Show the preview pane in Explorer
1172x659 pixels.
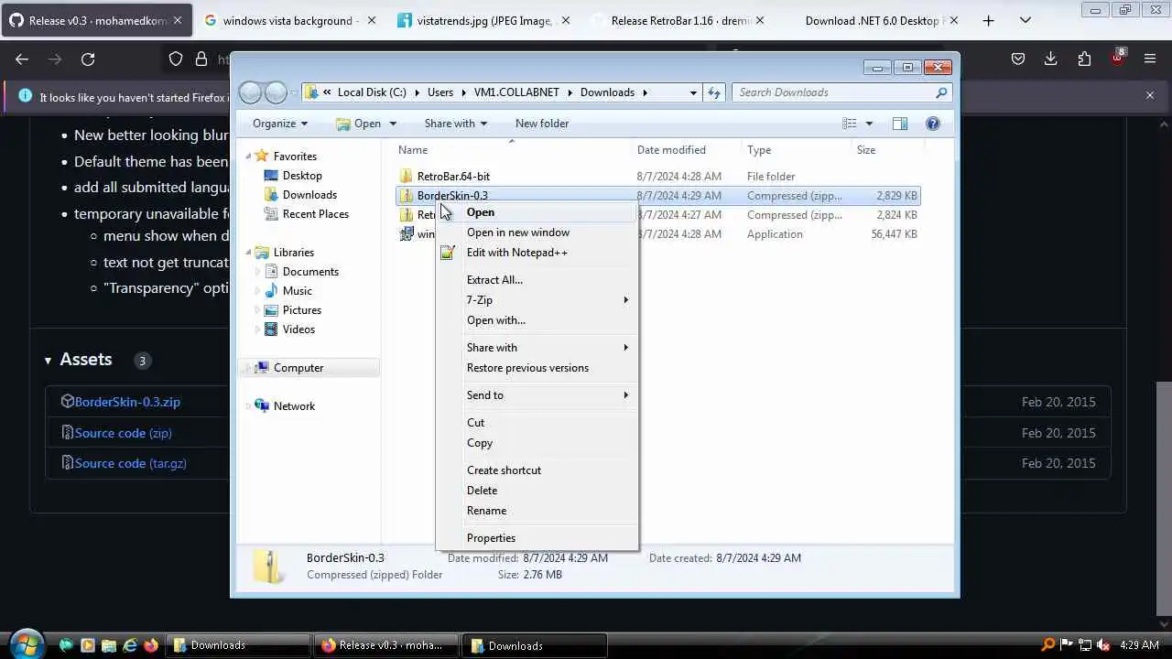[x=900, y=124]
